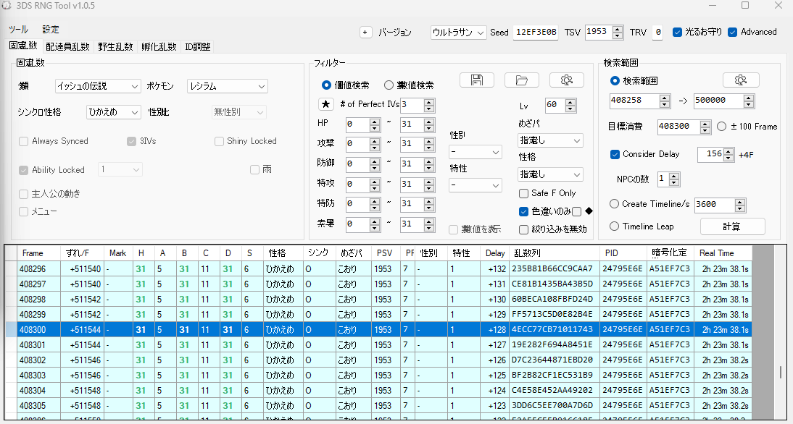Open the 特性 filter dropdown
The width and height of the screenshot is (793, 424).
[476, 185]
